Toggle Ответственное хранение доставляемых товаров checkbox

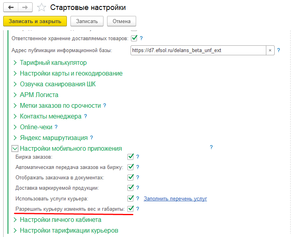[134, 38]
